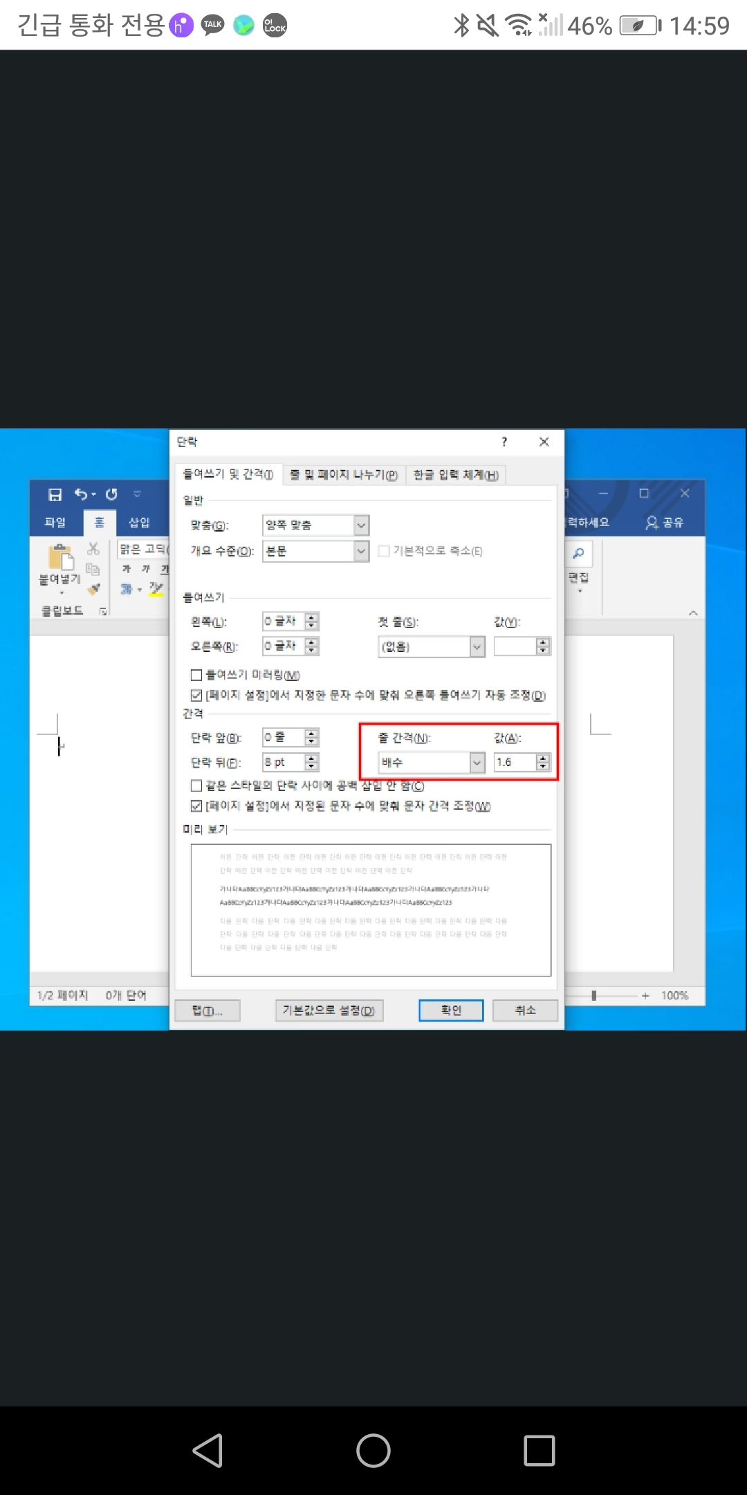Click the 1/2 페이지 page indicator
Screen dimensions: 747x1495
click(x=63, y=995)
